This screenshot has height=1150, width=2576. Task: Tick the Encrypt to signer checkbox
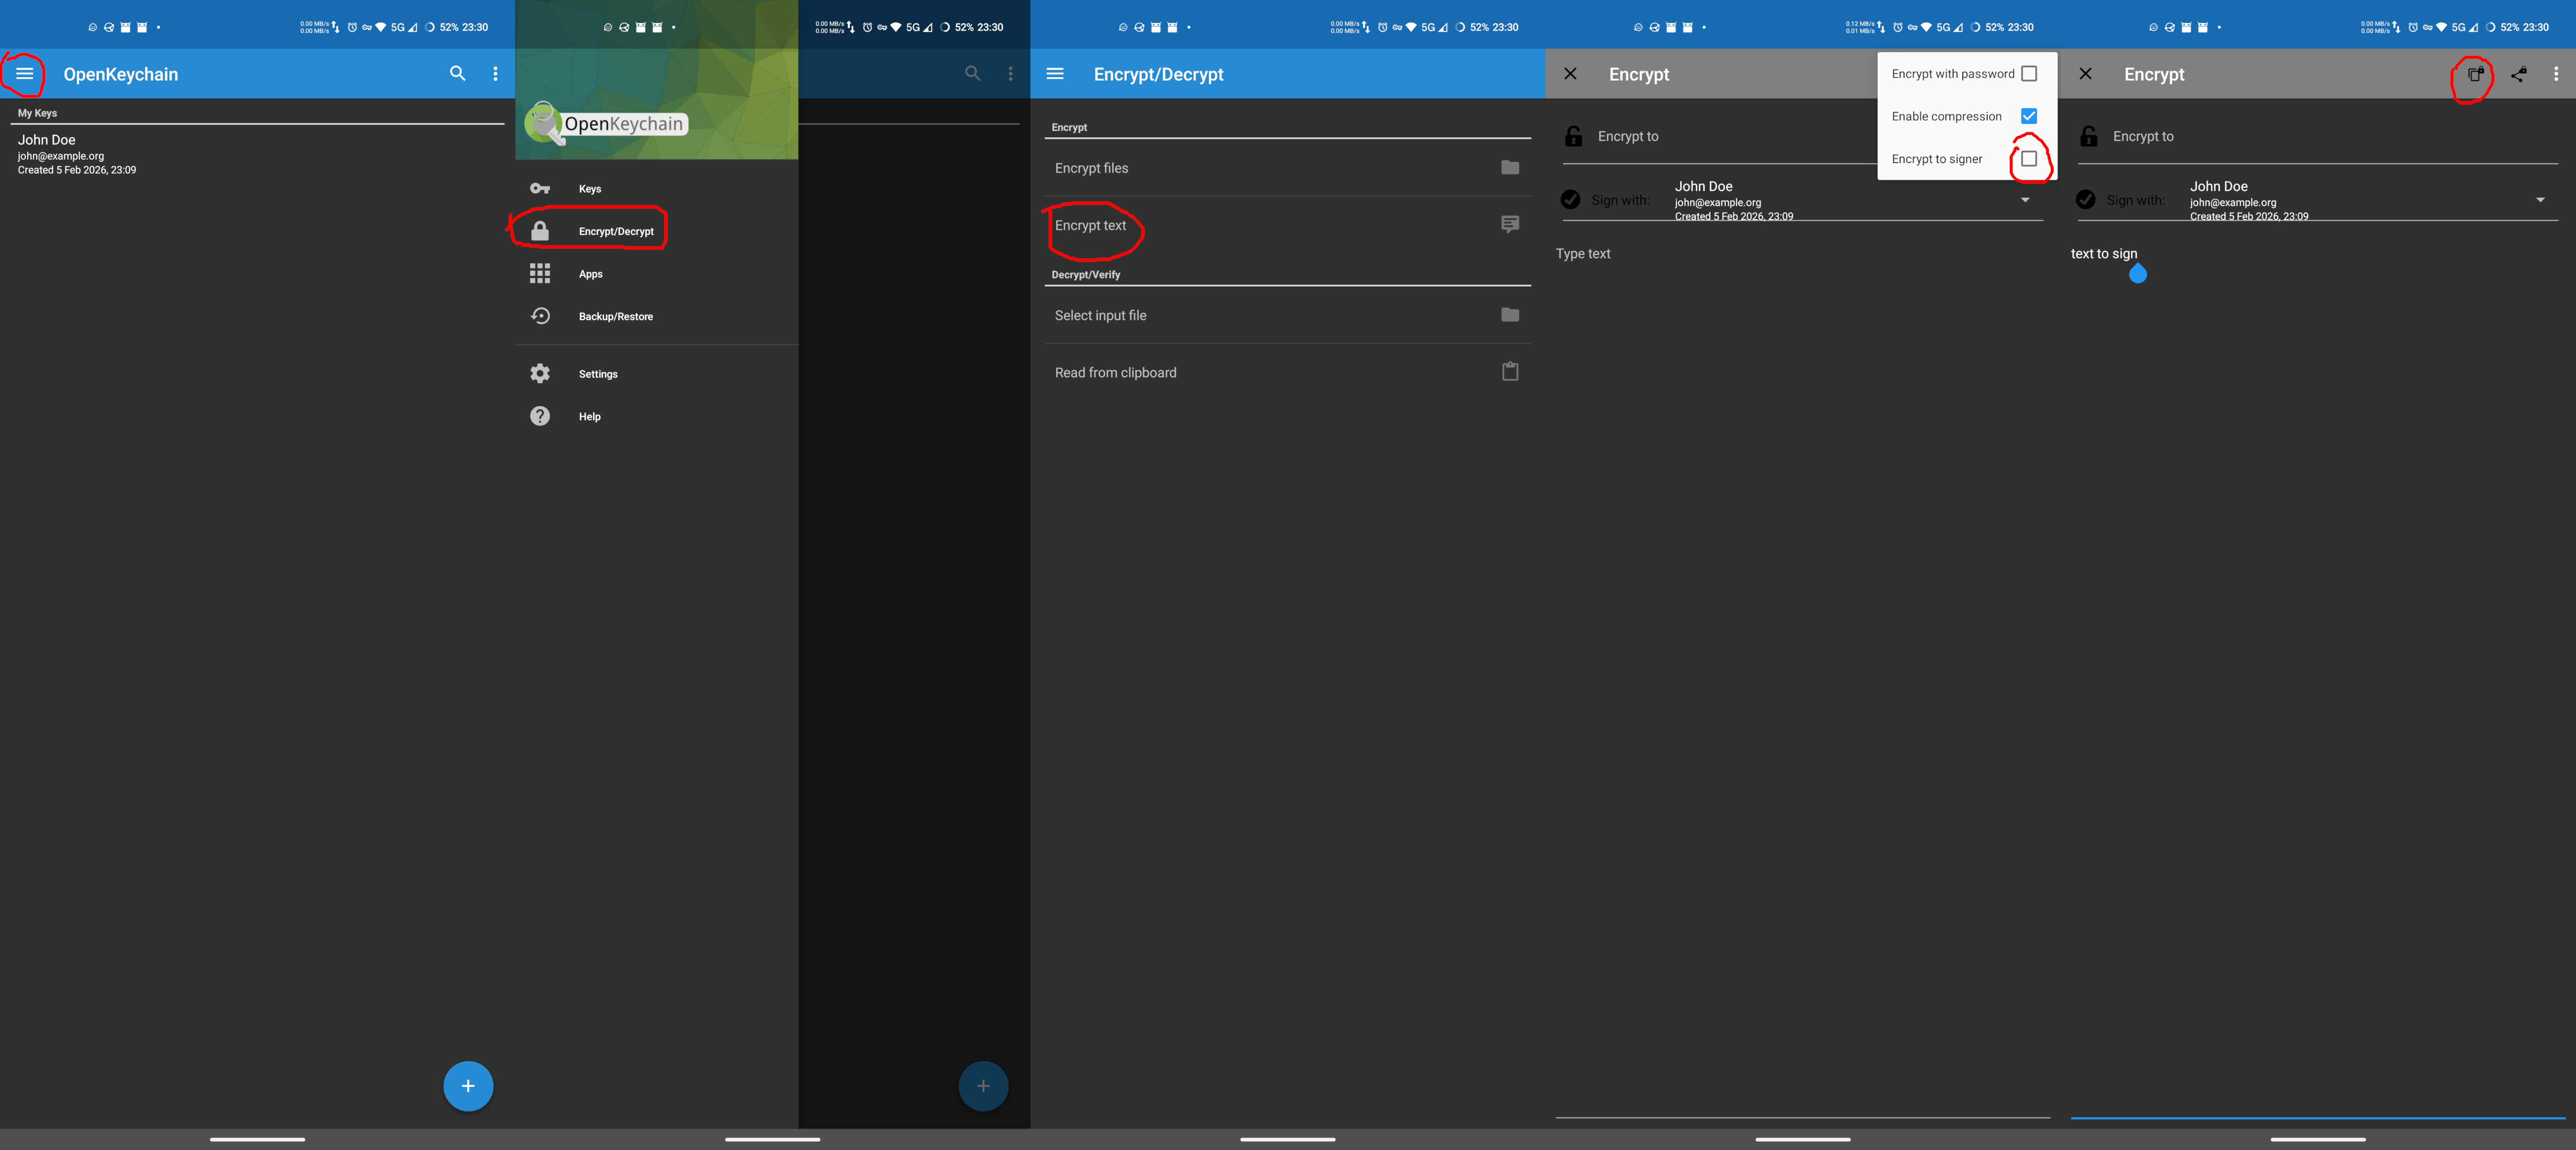click(x=2029, y=159)
